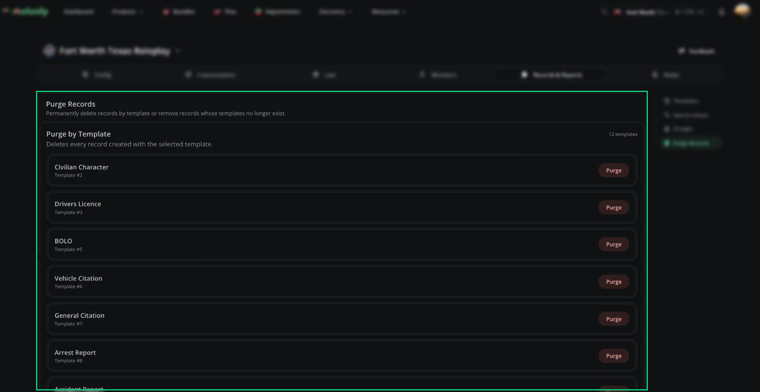Click the Civilian Character template name
Screen dimensions: 760x392
point(82,167)
